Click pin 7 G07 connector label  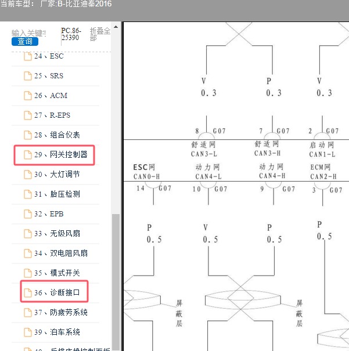point(275,131)
